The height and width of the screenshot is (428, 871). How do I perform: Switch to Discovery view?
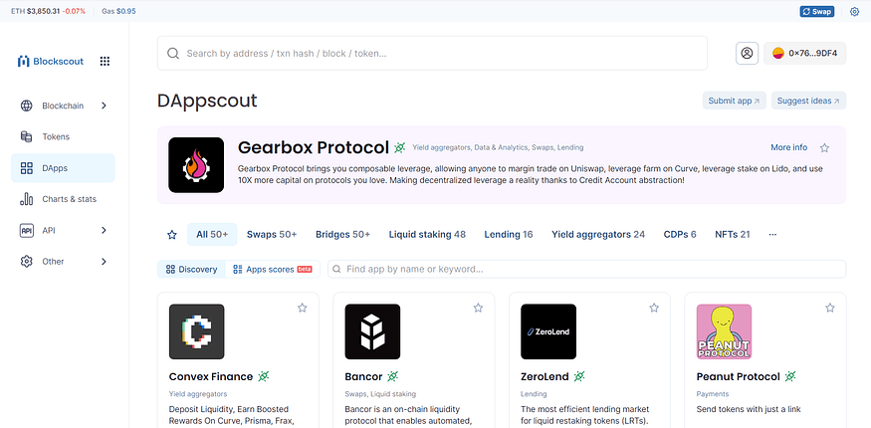pos(192,269)
